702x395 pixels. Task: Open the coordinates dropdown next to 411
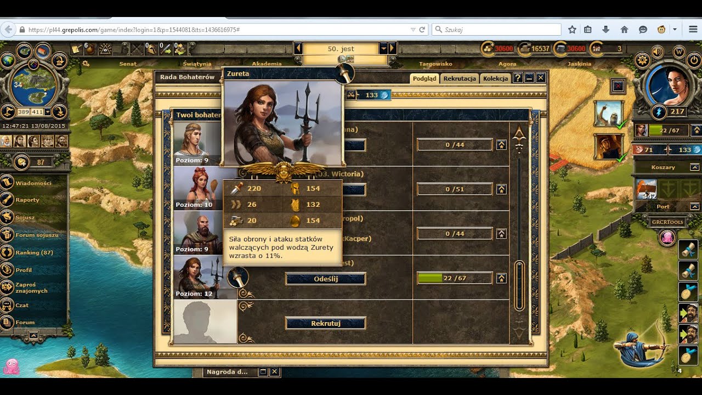tap(47, 112)
